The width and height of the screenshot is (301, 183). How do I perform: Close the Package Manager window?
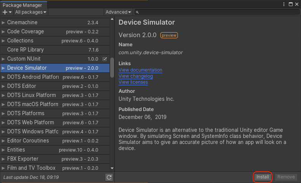(297, 4)
